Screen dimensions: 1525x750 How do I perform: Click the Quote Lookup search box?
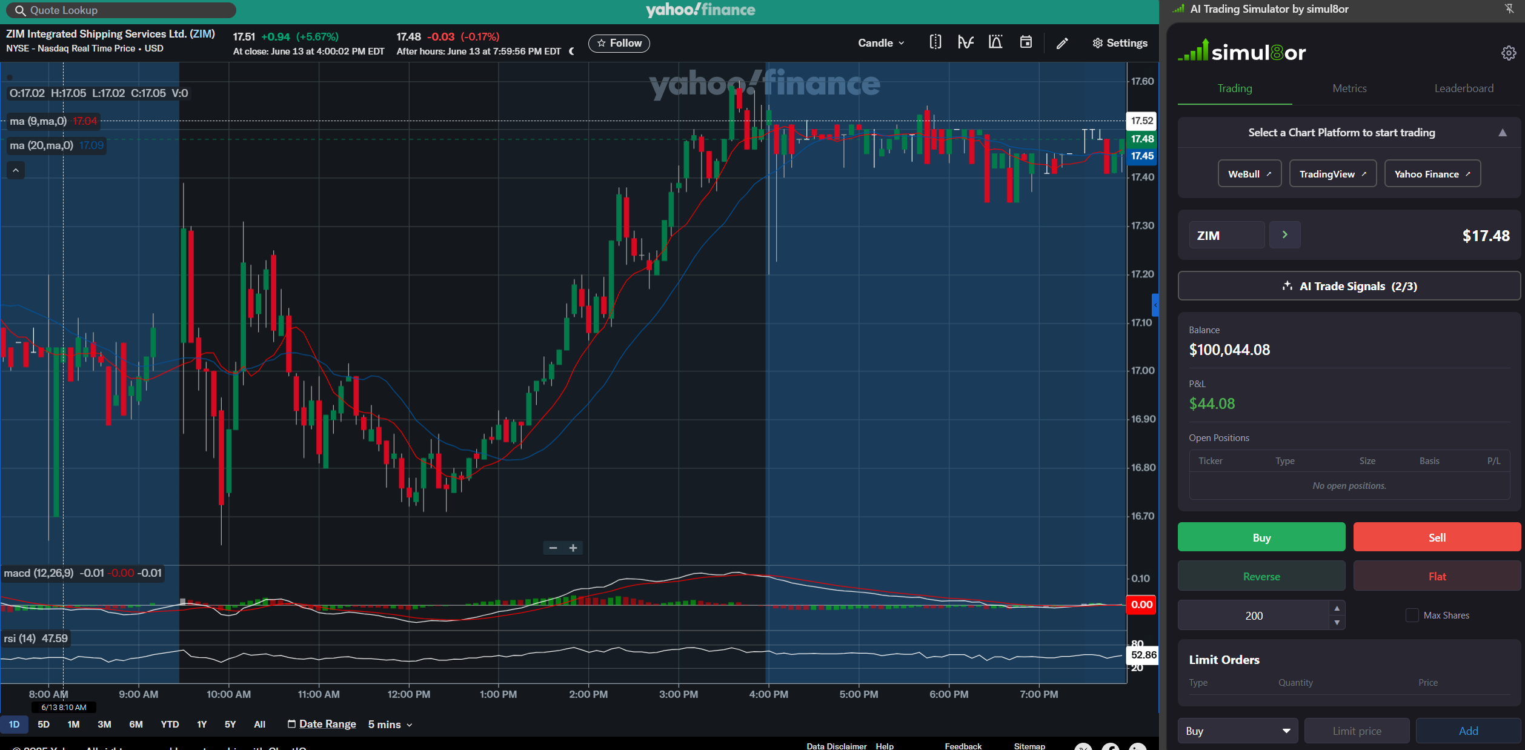click(x=121, y=10)
